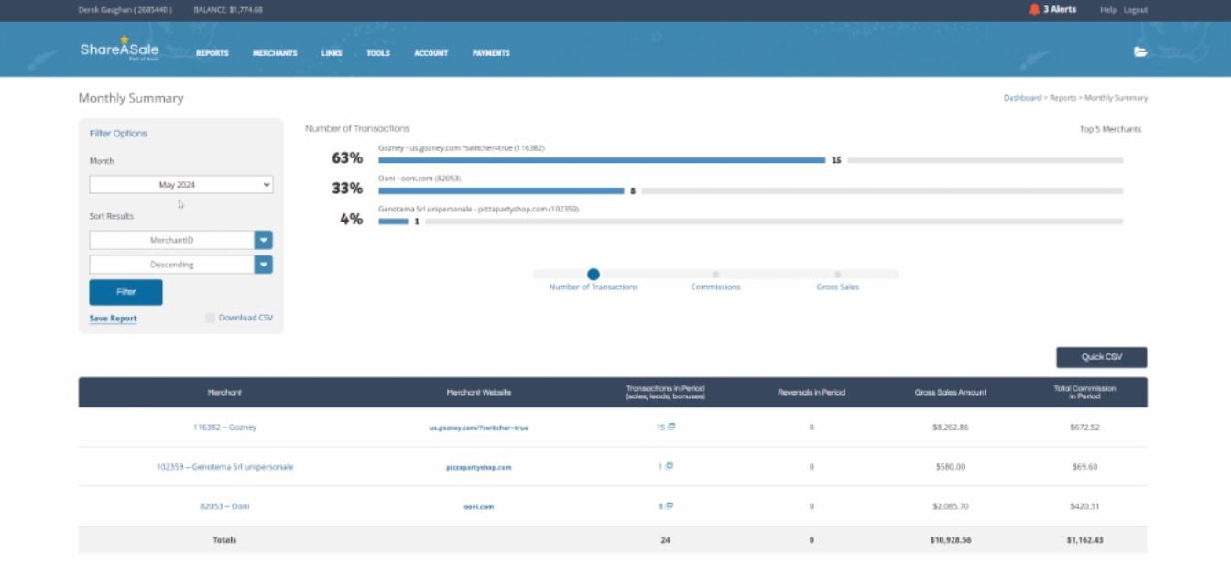Click the $10,928.56 total gross sales
1231x564 pixels.
[951, 540]
